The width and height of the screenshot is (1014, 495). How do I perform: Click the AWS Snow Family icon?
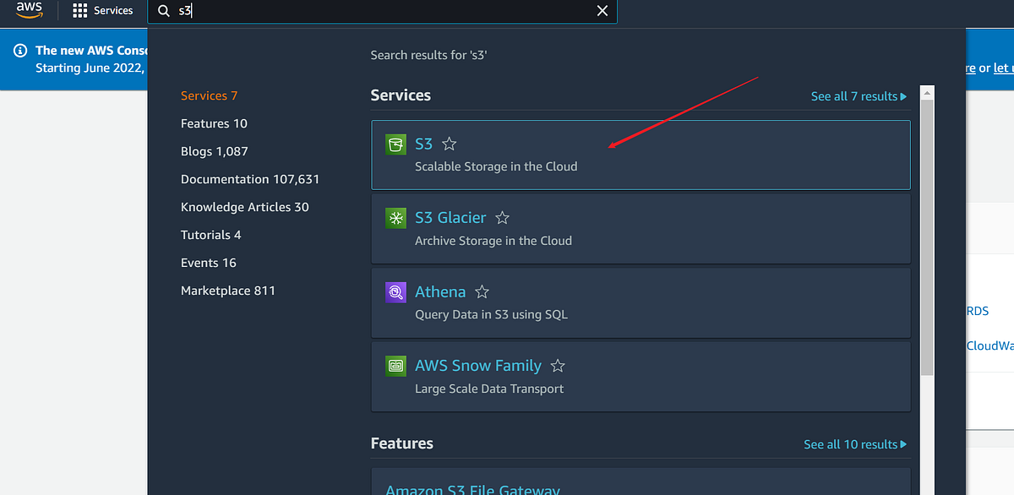pos(395,366)
